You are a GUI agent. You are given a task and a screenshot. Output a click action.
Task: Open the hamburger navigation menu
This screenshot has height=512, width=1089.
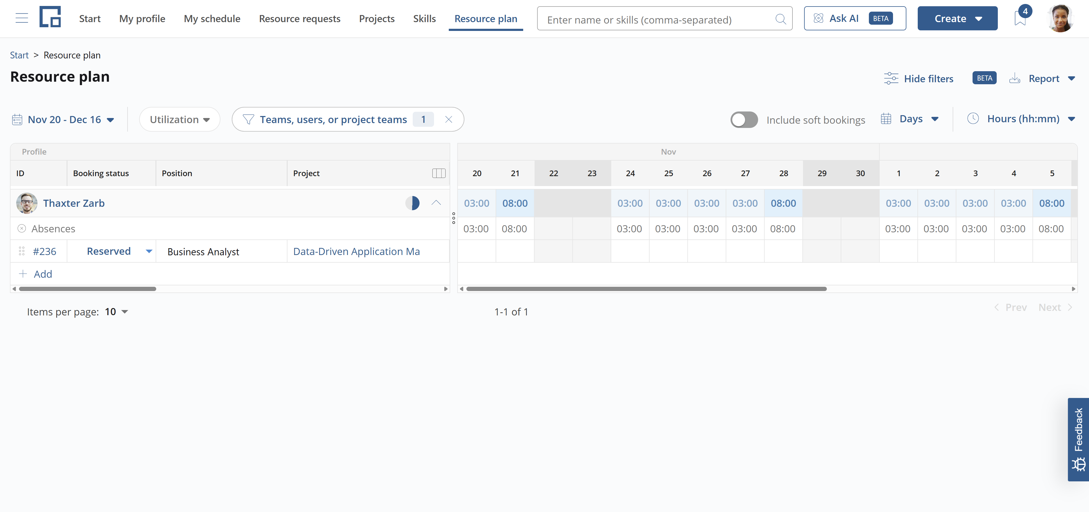point(22,18)
